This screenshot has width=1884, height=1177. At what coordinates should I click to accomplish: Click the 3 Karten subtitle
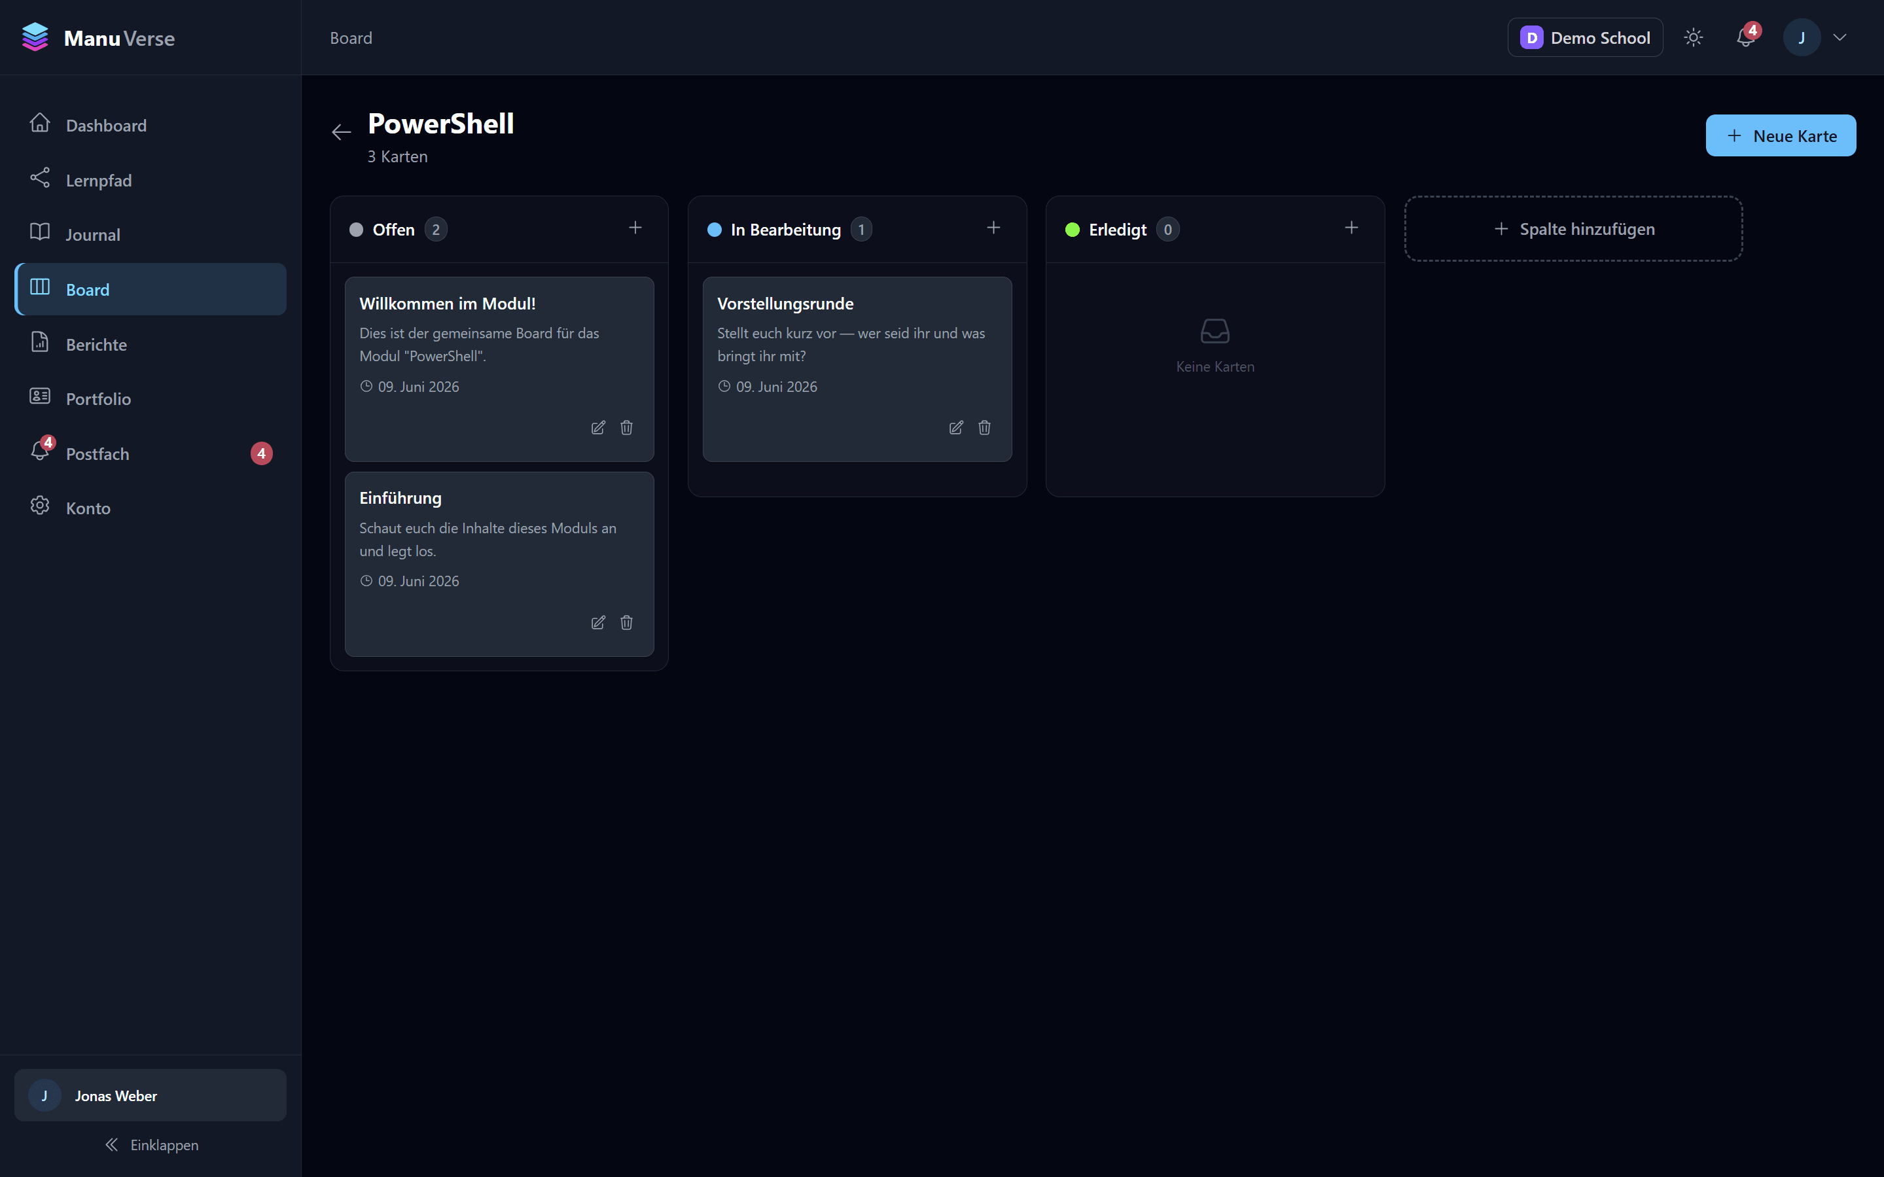pos(398,156)
